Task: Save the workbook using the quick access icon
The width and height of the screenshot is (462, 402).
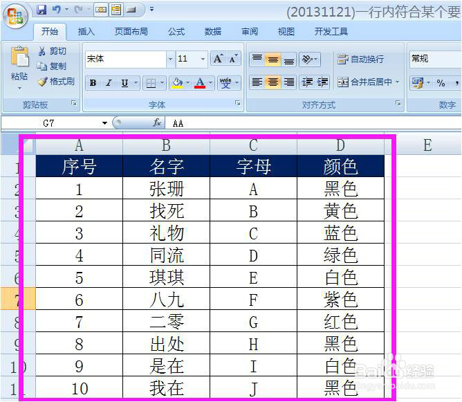Action: pyautogui.click(x=41, y=10)
